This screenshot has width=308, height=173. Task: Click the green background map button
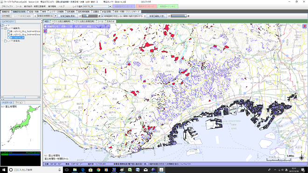tap(168, 7)
